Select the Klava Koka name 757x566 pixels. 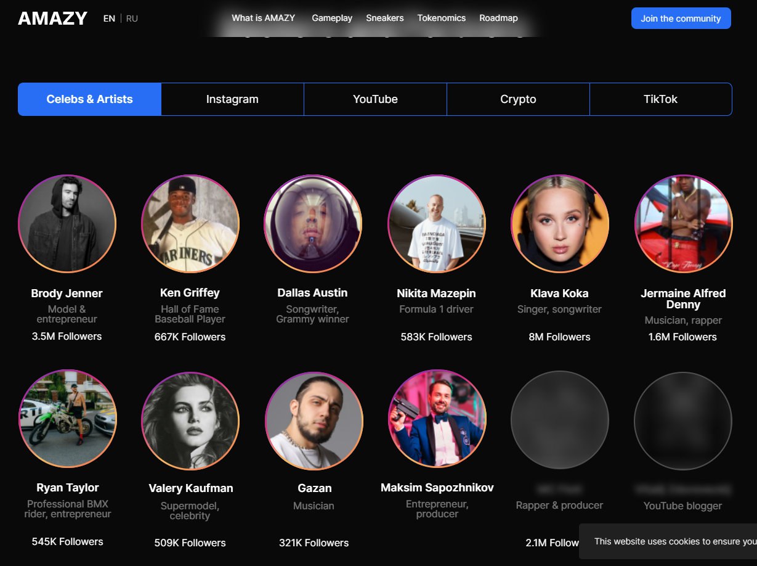pyautogui.click(x=559, y=293)
